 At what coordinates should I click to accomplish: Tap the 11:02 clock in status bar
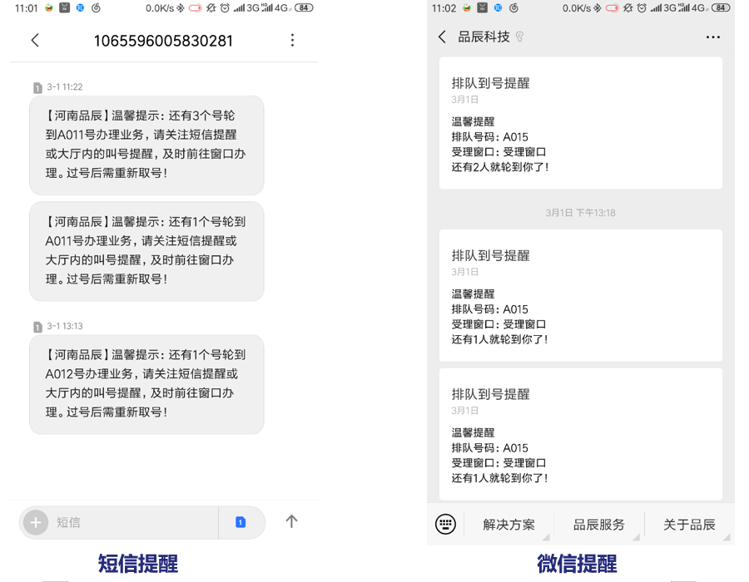pos(444,8)
